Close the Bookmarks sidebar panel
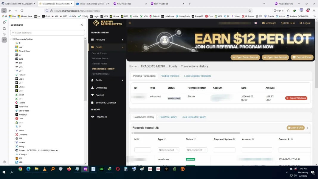Viewport: 318px width, 179px height. [x=82, y=25]
